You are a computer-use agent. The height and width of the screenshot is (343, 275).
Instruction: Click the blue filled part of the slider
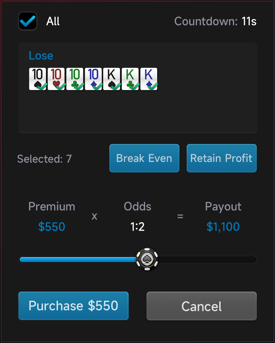(x=77, y=259)
